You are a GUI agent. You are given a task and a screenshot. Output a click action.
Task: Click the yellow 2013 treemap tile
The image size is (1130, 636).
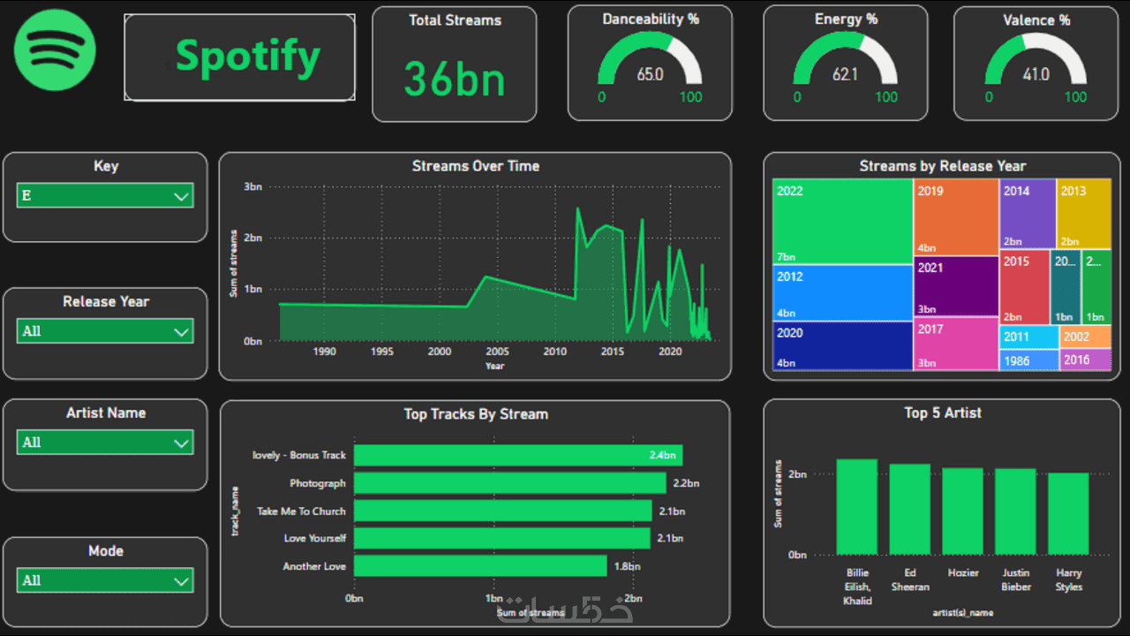coord(1084,213)
